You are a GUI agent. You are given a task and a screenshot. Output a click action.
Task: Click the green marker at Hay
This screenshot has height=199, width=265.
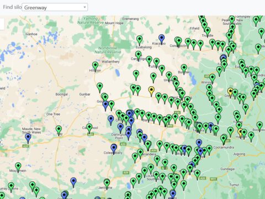pos(59,130)
